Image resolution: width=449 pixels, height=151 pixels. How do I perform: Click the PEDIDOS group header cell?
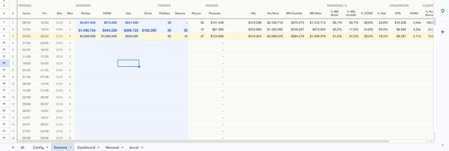[x=165, y=6]
